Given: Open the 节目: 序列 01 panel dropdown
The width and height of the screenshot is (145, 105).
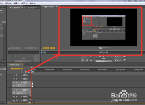Looking at the screenshot, I should (57, 7).
